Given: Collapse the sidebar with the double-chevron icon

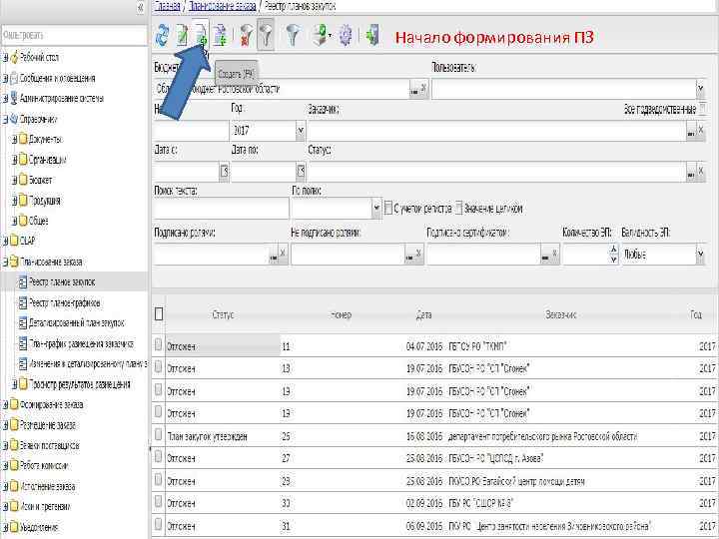Looking at the screenshot, I should point(141,7).
